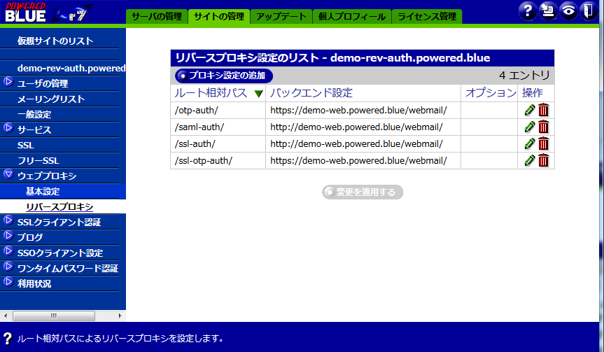Click the プロキシ設定の追加 button

pyautogui.click(x=224, y=76)
